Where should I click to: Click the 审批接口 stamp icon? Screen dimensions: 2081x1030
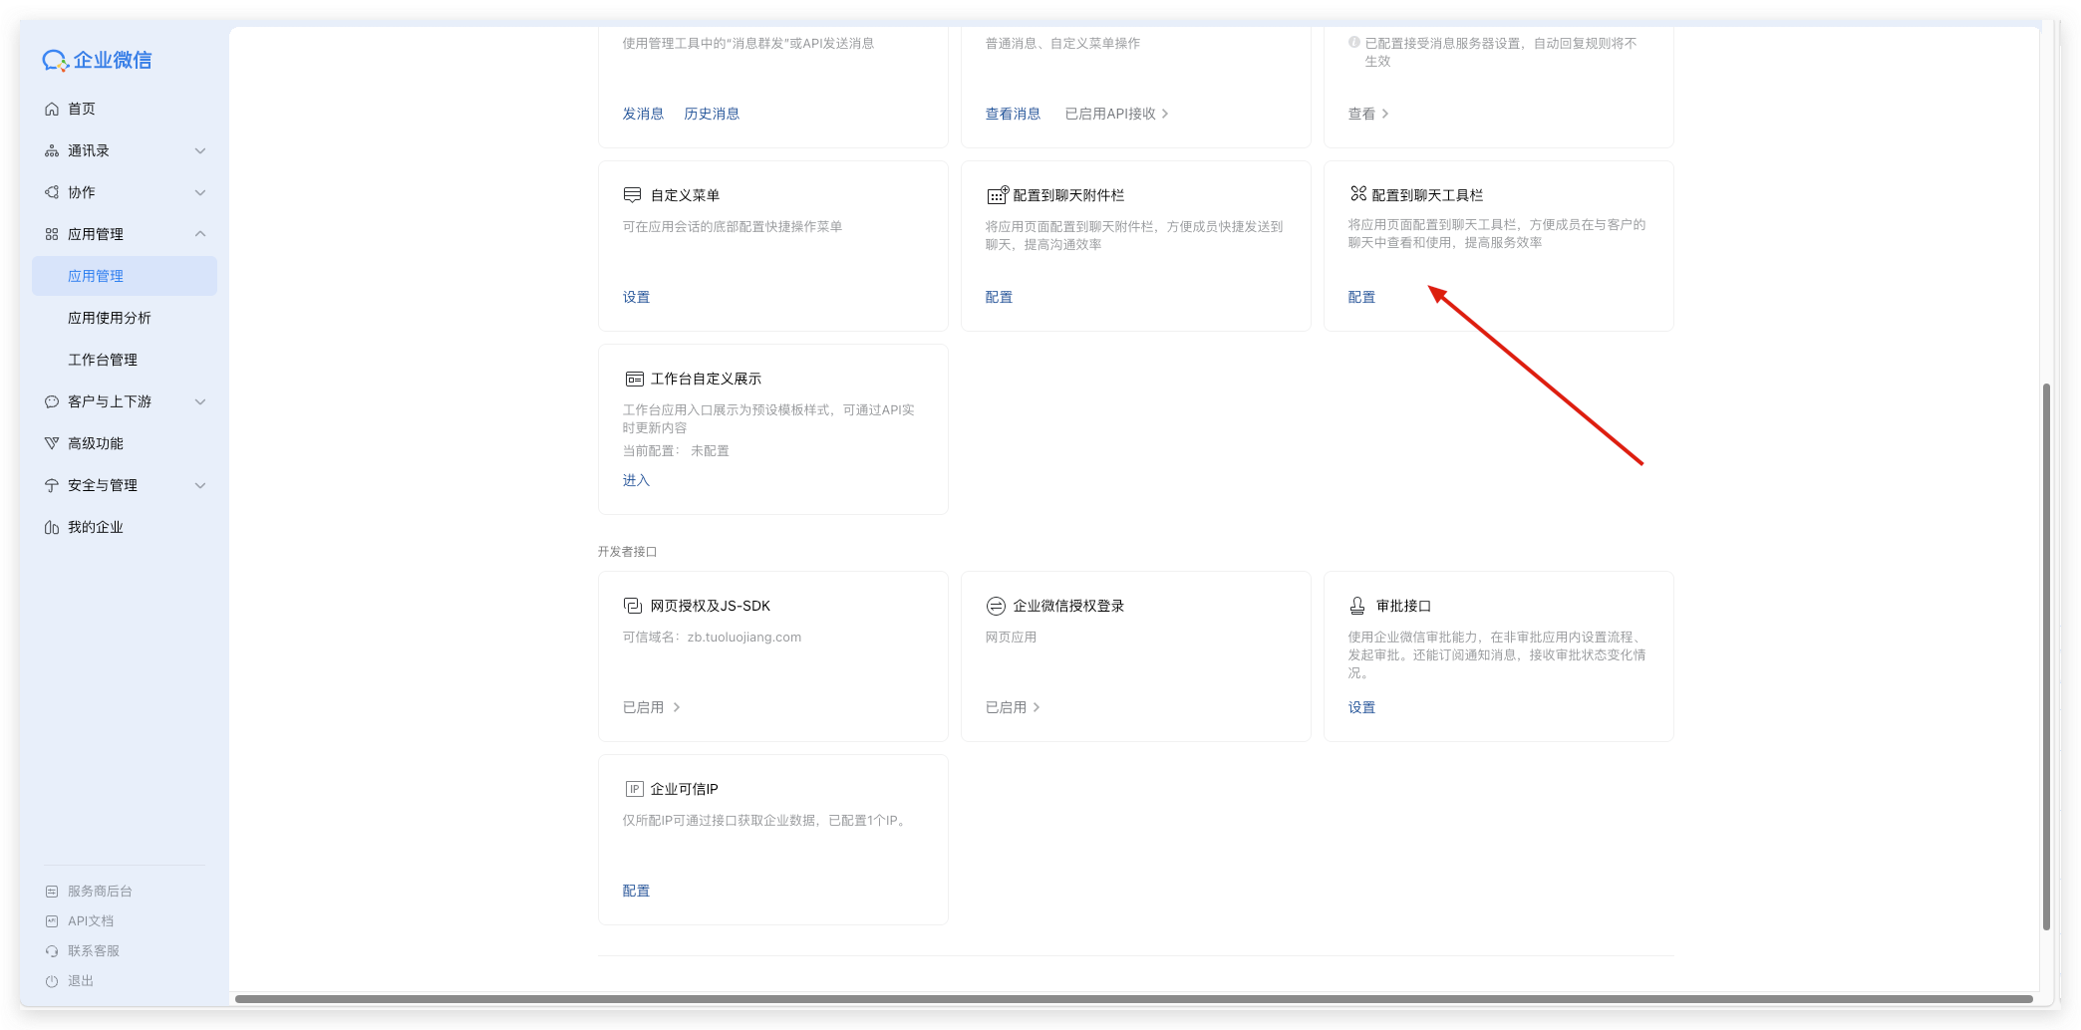coord(1357,606)
